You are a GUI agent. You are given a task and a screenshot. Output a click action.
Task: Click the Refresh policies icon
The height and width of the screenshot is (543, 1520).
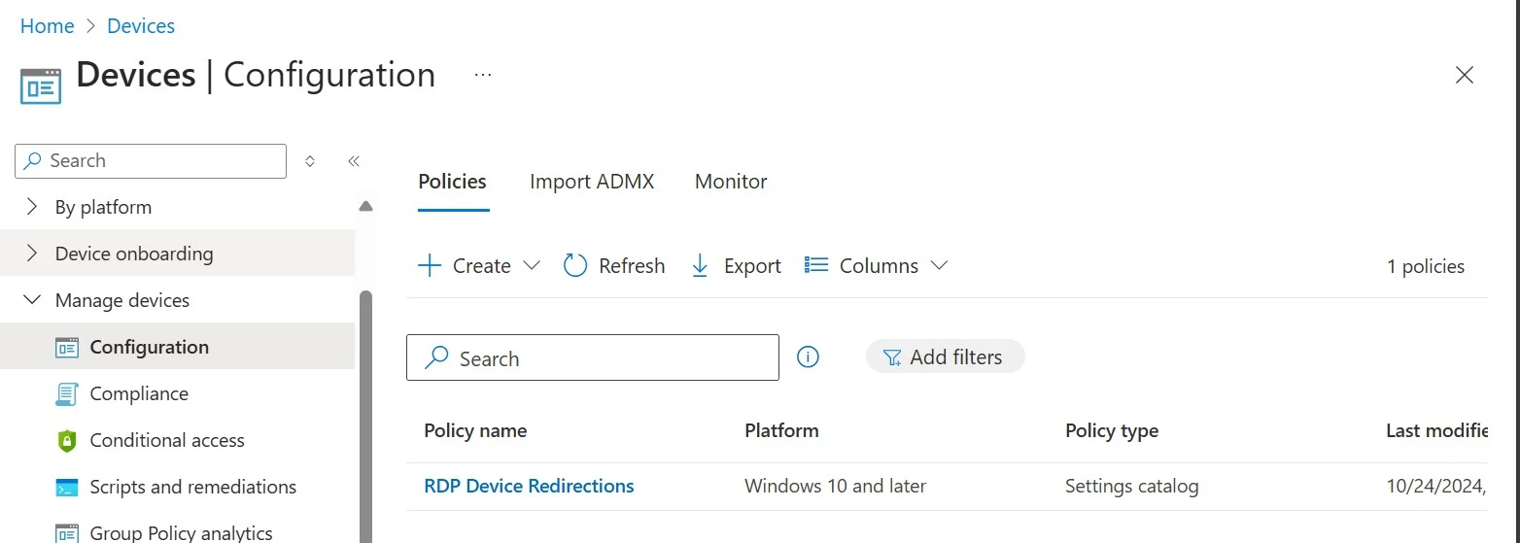coord(575,266)
